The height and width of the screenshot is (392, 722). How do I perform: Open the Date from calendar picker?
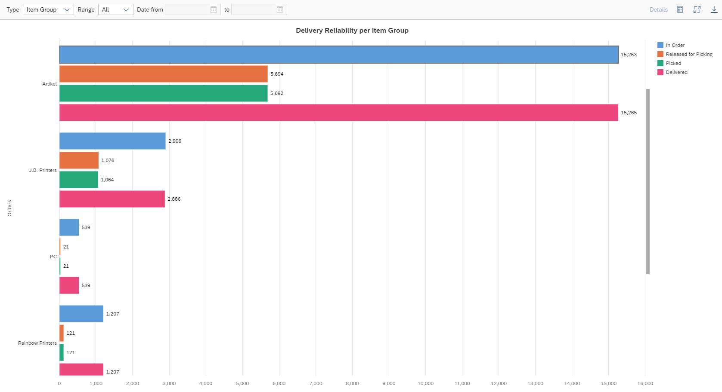click(x=214, y=9)
